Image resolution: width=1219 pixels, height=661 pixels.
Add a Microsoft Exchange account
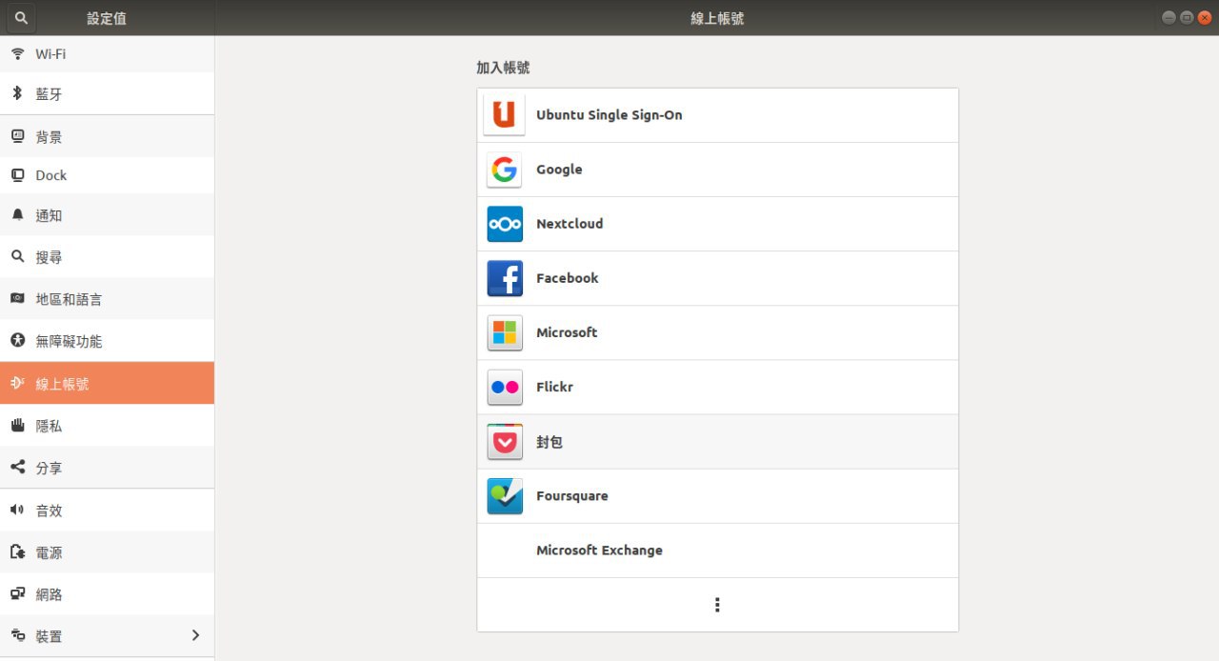[x=717, y=551]
